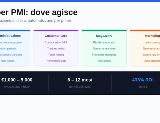Image resolution: width=160 pixels, height=123 pixels.
Task: Click the 'Newsletter aut' entry
Action: [x=151, y=48]
